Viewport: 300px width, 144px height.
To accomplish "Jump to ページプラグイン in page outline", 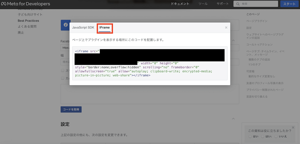I will pyautogui.click(x=257, y=21).
